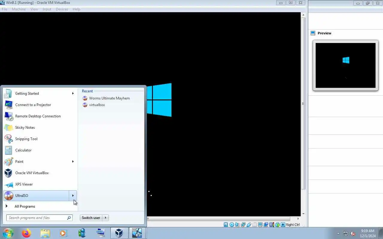Image resolution: width=383 pixels, height=239 pixels.
Task: Launch Firefox from the taskbar
Action: [x=26, y=233]
